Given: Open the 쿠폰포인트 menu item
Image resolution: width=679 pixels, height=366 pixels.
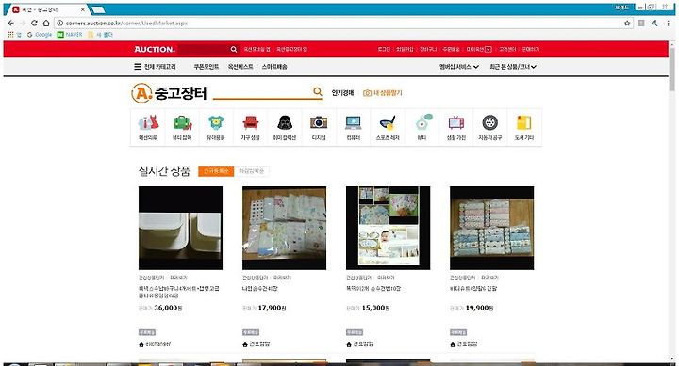Looking at the screenshot, I should (x=207, y=67).
